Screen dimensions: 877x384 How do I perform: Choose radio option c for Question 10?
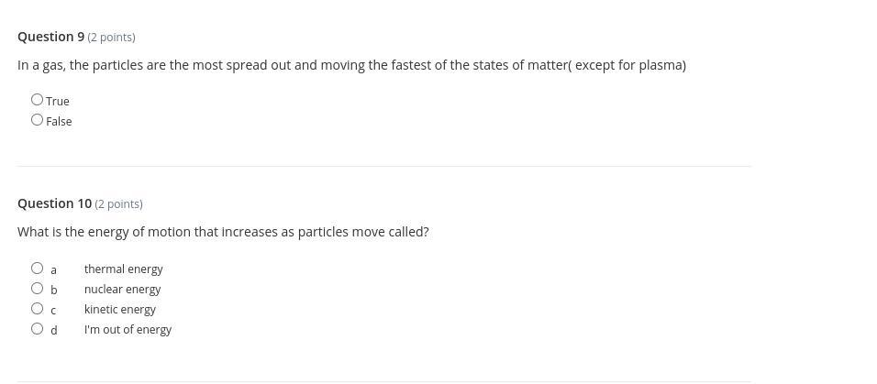tap(37, 309)
